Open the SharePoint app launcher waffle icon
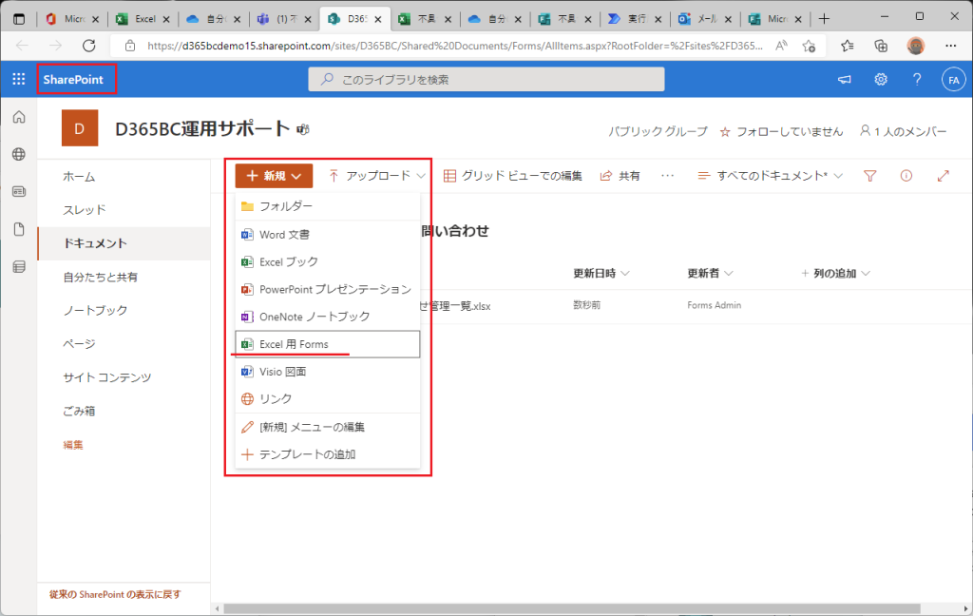The image size is (973, 616). 18,80
